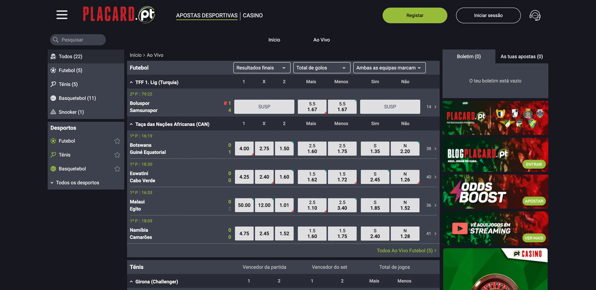Bet Camarões win at 1.52

pos(284,233)
